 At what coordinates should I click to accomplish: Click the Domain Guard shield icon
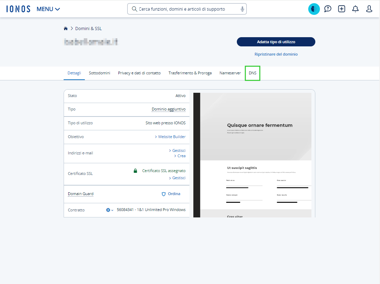click(x=164, y=194)
